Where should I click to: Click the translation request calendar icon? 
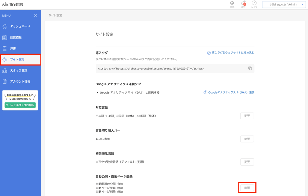click(5, 38)
